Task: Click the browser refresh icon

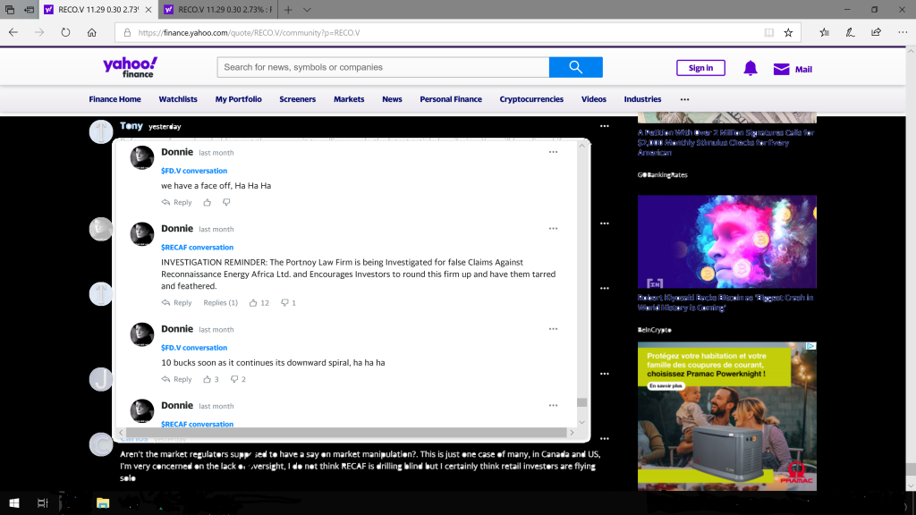Action: click(x=65, y=32)
